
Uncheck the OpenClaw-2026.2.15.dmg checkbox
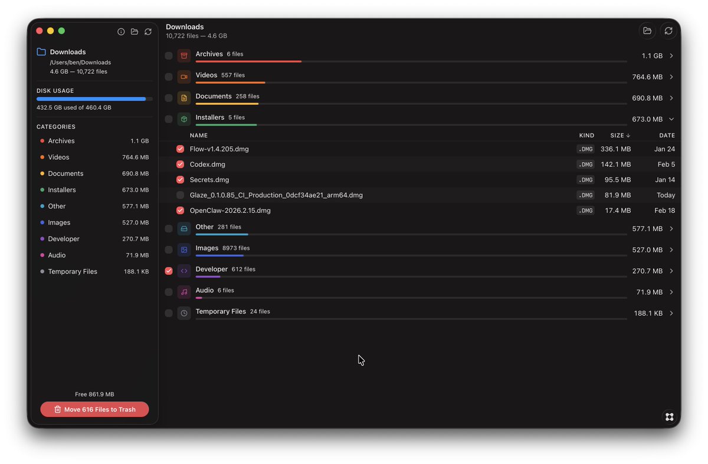pos(181,210)
